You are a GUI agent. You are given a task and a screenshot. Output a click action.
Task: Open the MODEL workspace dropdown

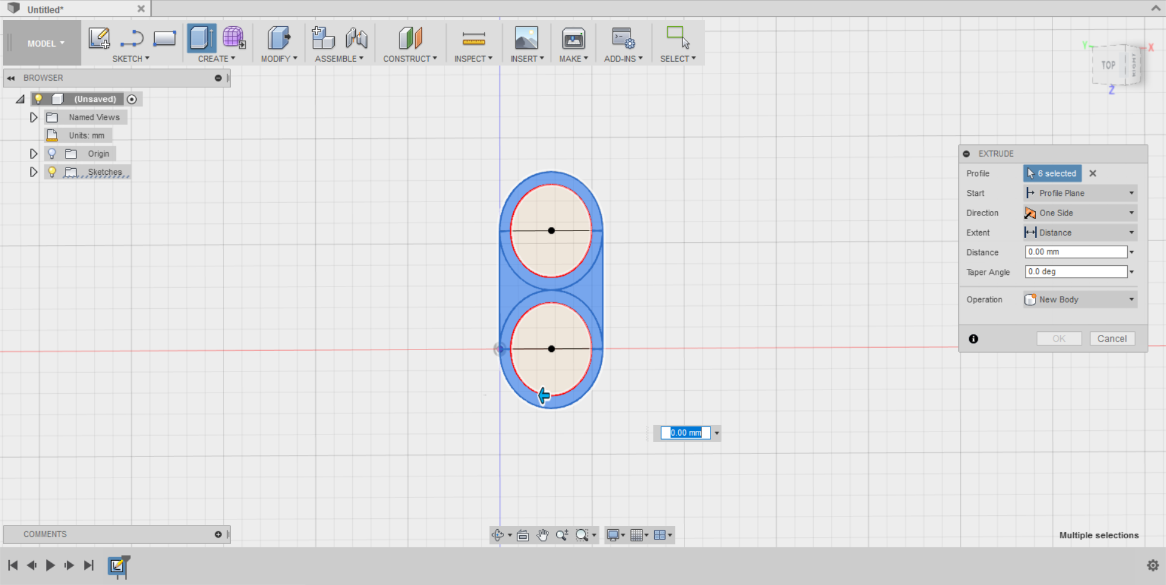pos(46,43)
